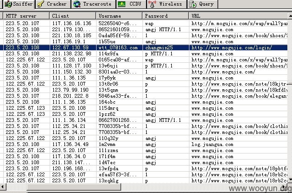Switch to the Cracker tab
Viewport: 292px width, 193px height.
click(53, 4)
